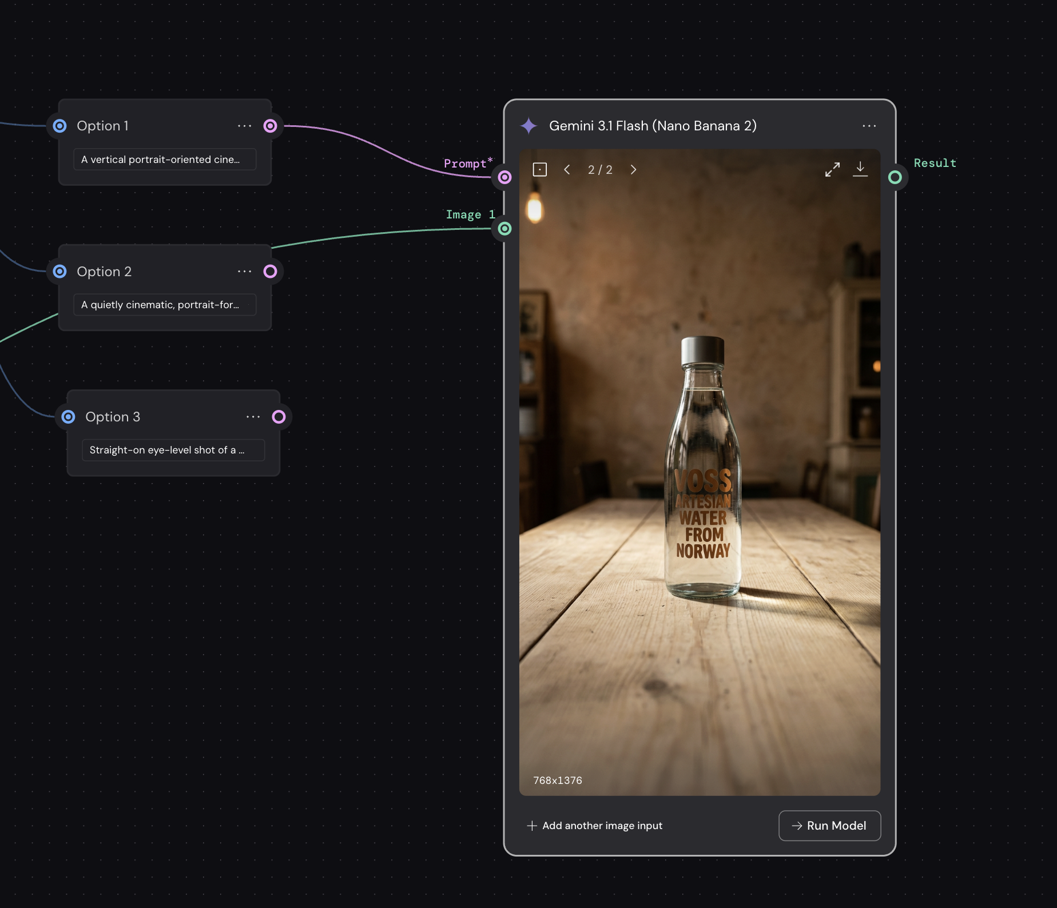Click the Gemini sparkle model icon
The height and width of the screenshot is (908, 1057).
[x=529, y=126]
